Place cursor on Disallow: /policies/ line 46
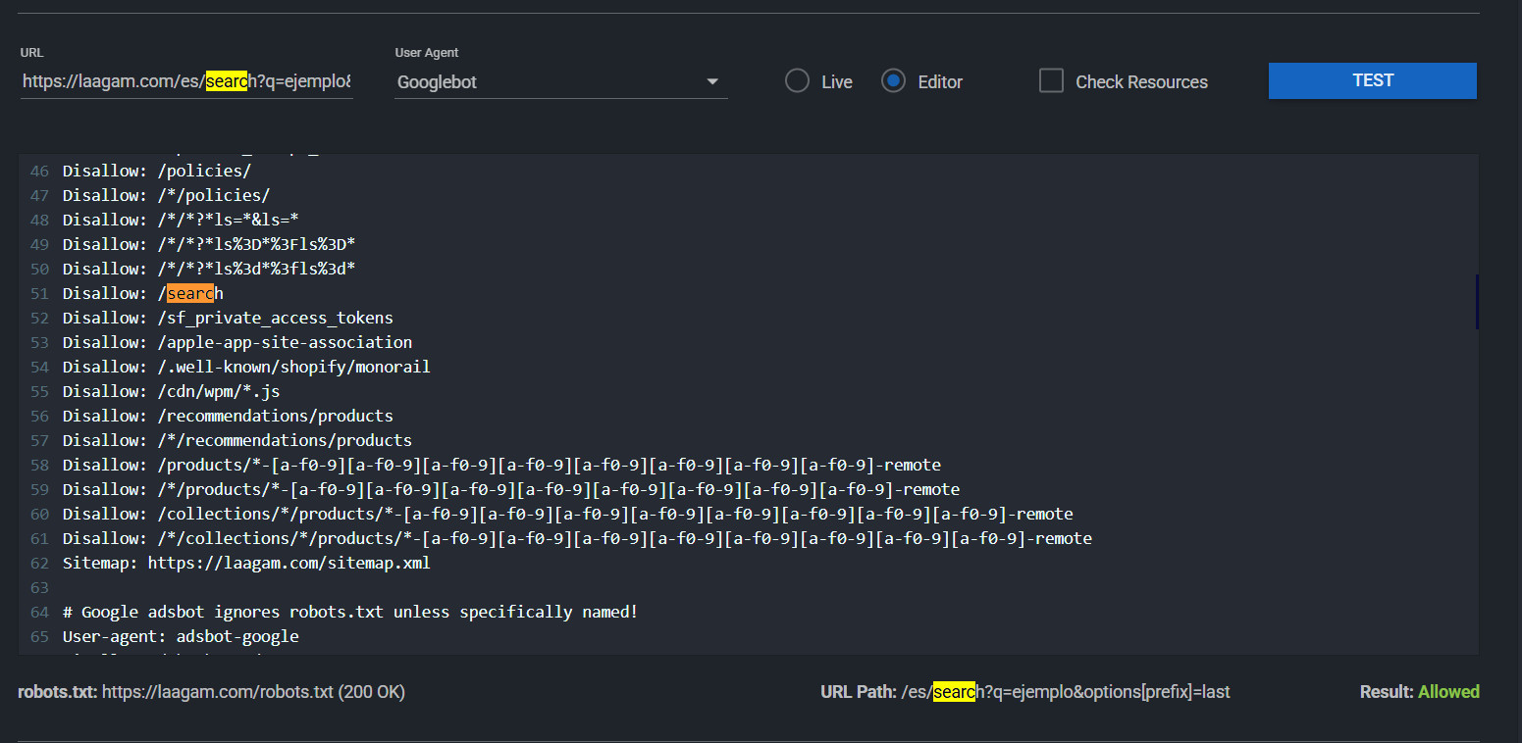1522x743 pixels. click(x=157, y=171)
